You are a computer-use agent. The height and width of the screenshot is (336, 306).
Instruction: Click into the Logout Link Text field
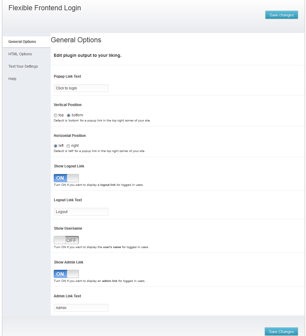[81, 212]
